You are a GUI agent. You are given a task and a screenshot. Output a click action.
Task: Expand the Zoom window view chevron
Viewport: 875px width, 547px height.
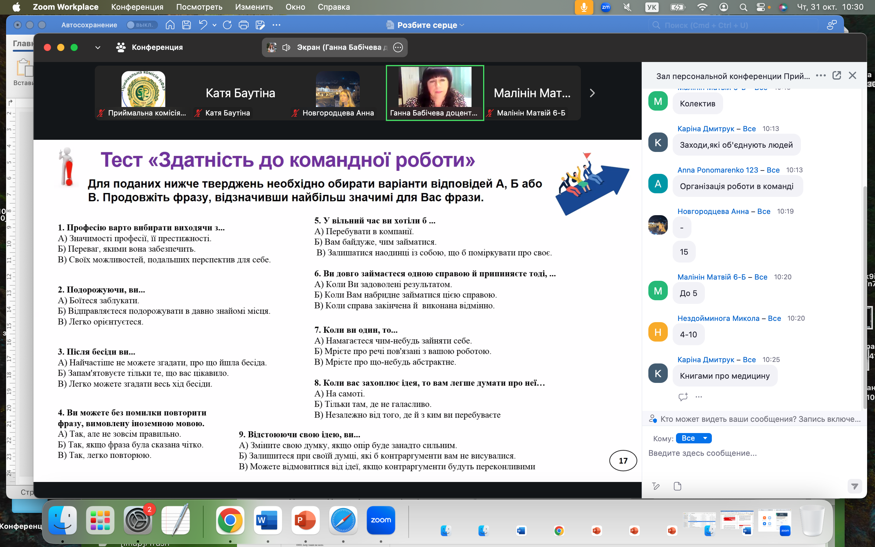[x=98, y=47]
